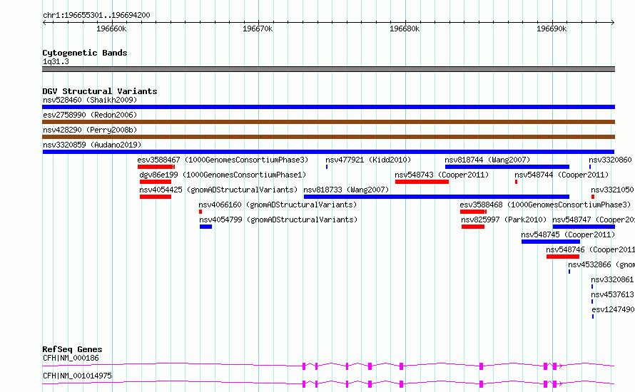Open the esv2758990 (Redon2006) label
This screenshot has width=635, height=392.
[x=90, y=115]
